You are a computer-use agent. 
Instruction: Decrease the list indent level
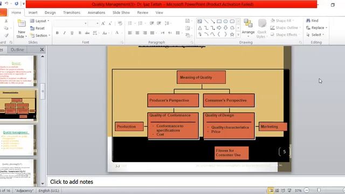(x=152, y=23)
